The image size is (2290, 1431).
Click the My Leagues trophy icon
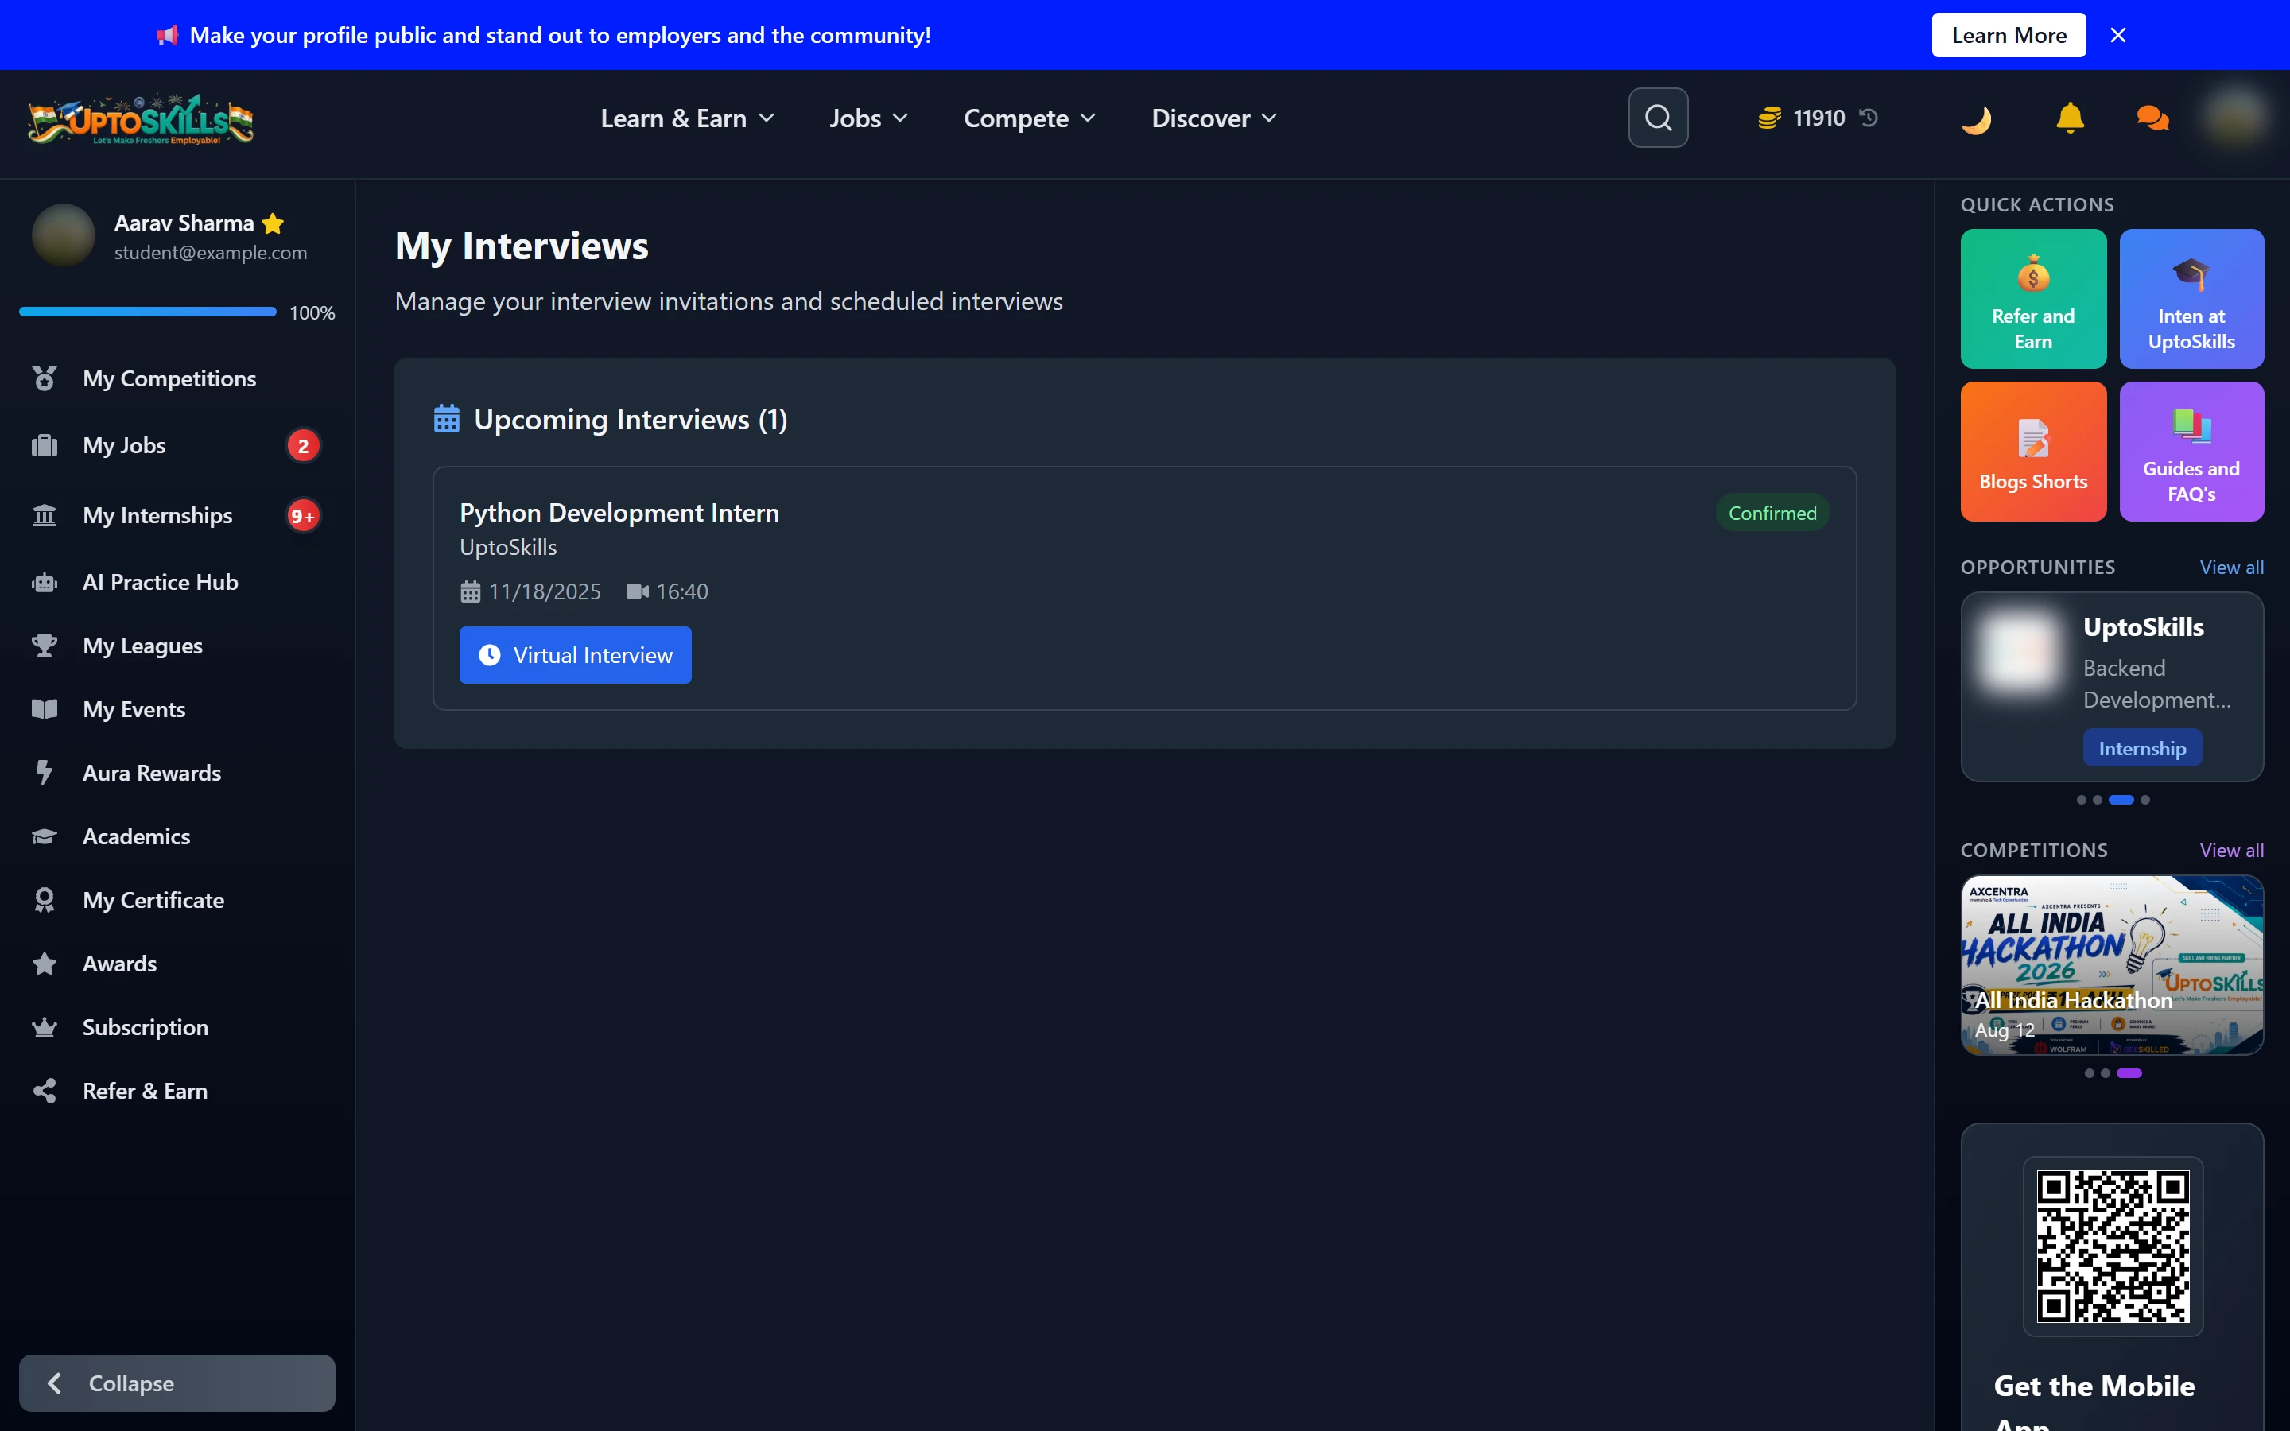pyautogui.click(x=45, y=646)
